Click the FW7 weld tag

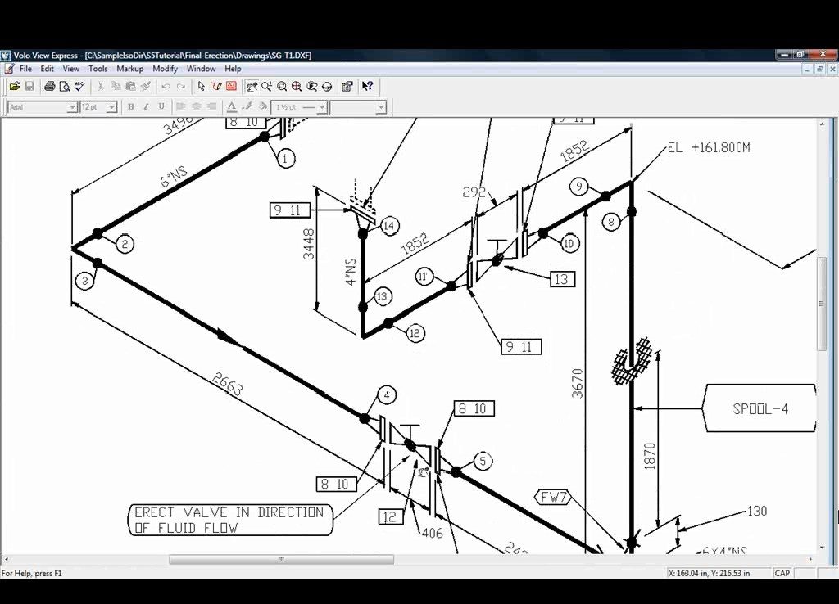point(553,497)
